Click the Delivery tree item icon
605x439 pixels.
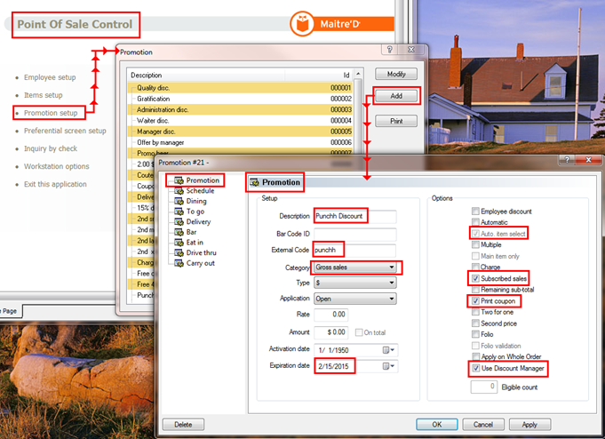point(179,221)
